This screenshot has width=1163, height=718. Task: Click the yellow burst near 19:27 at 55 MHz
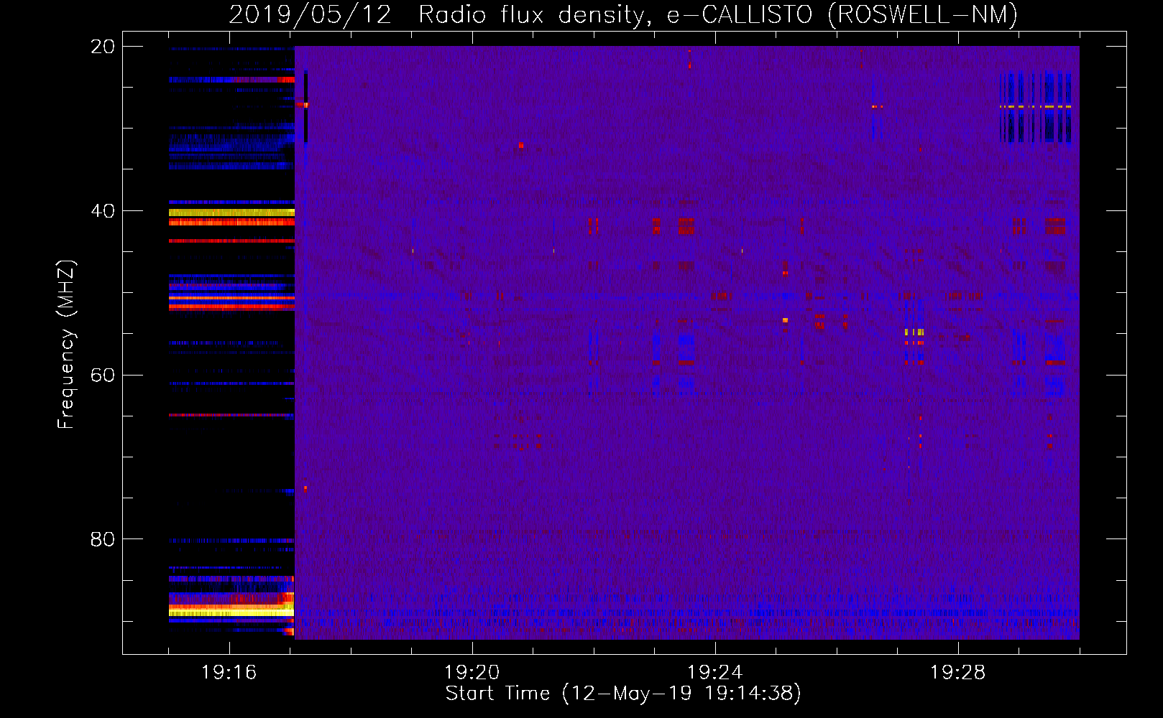pyautogui.click(x=914, y=332)
